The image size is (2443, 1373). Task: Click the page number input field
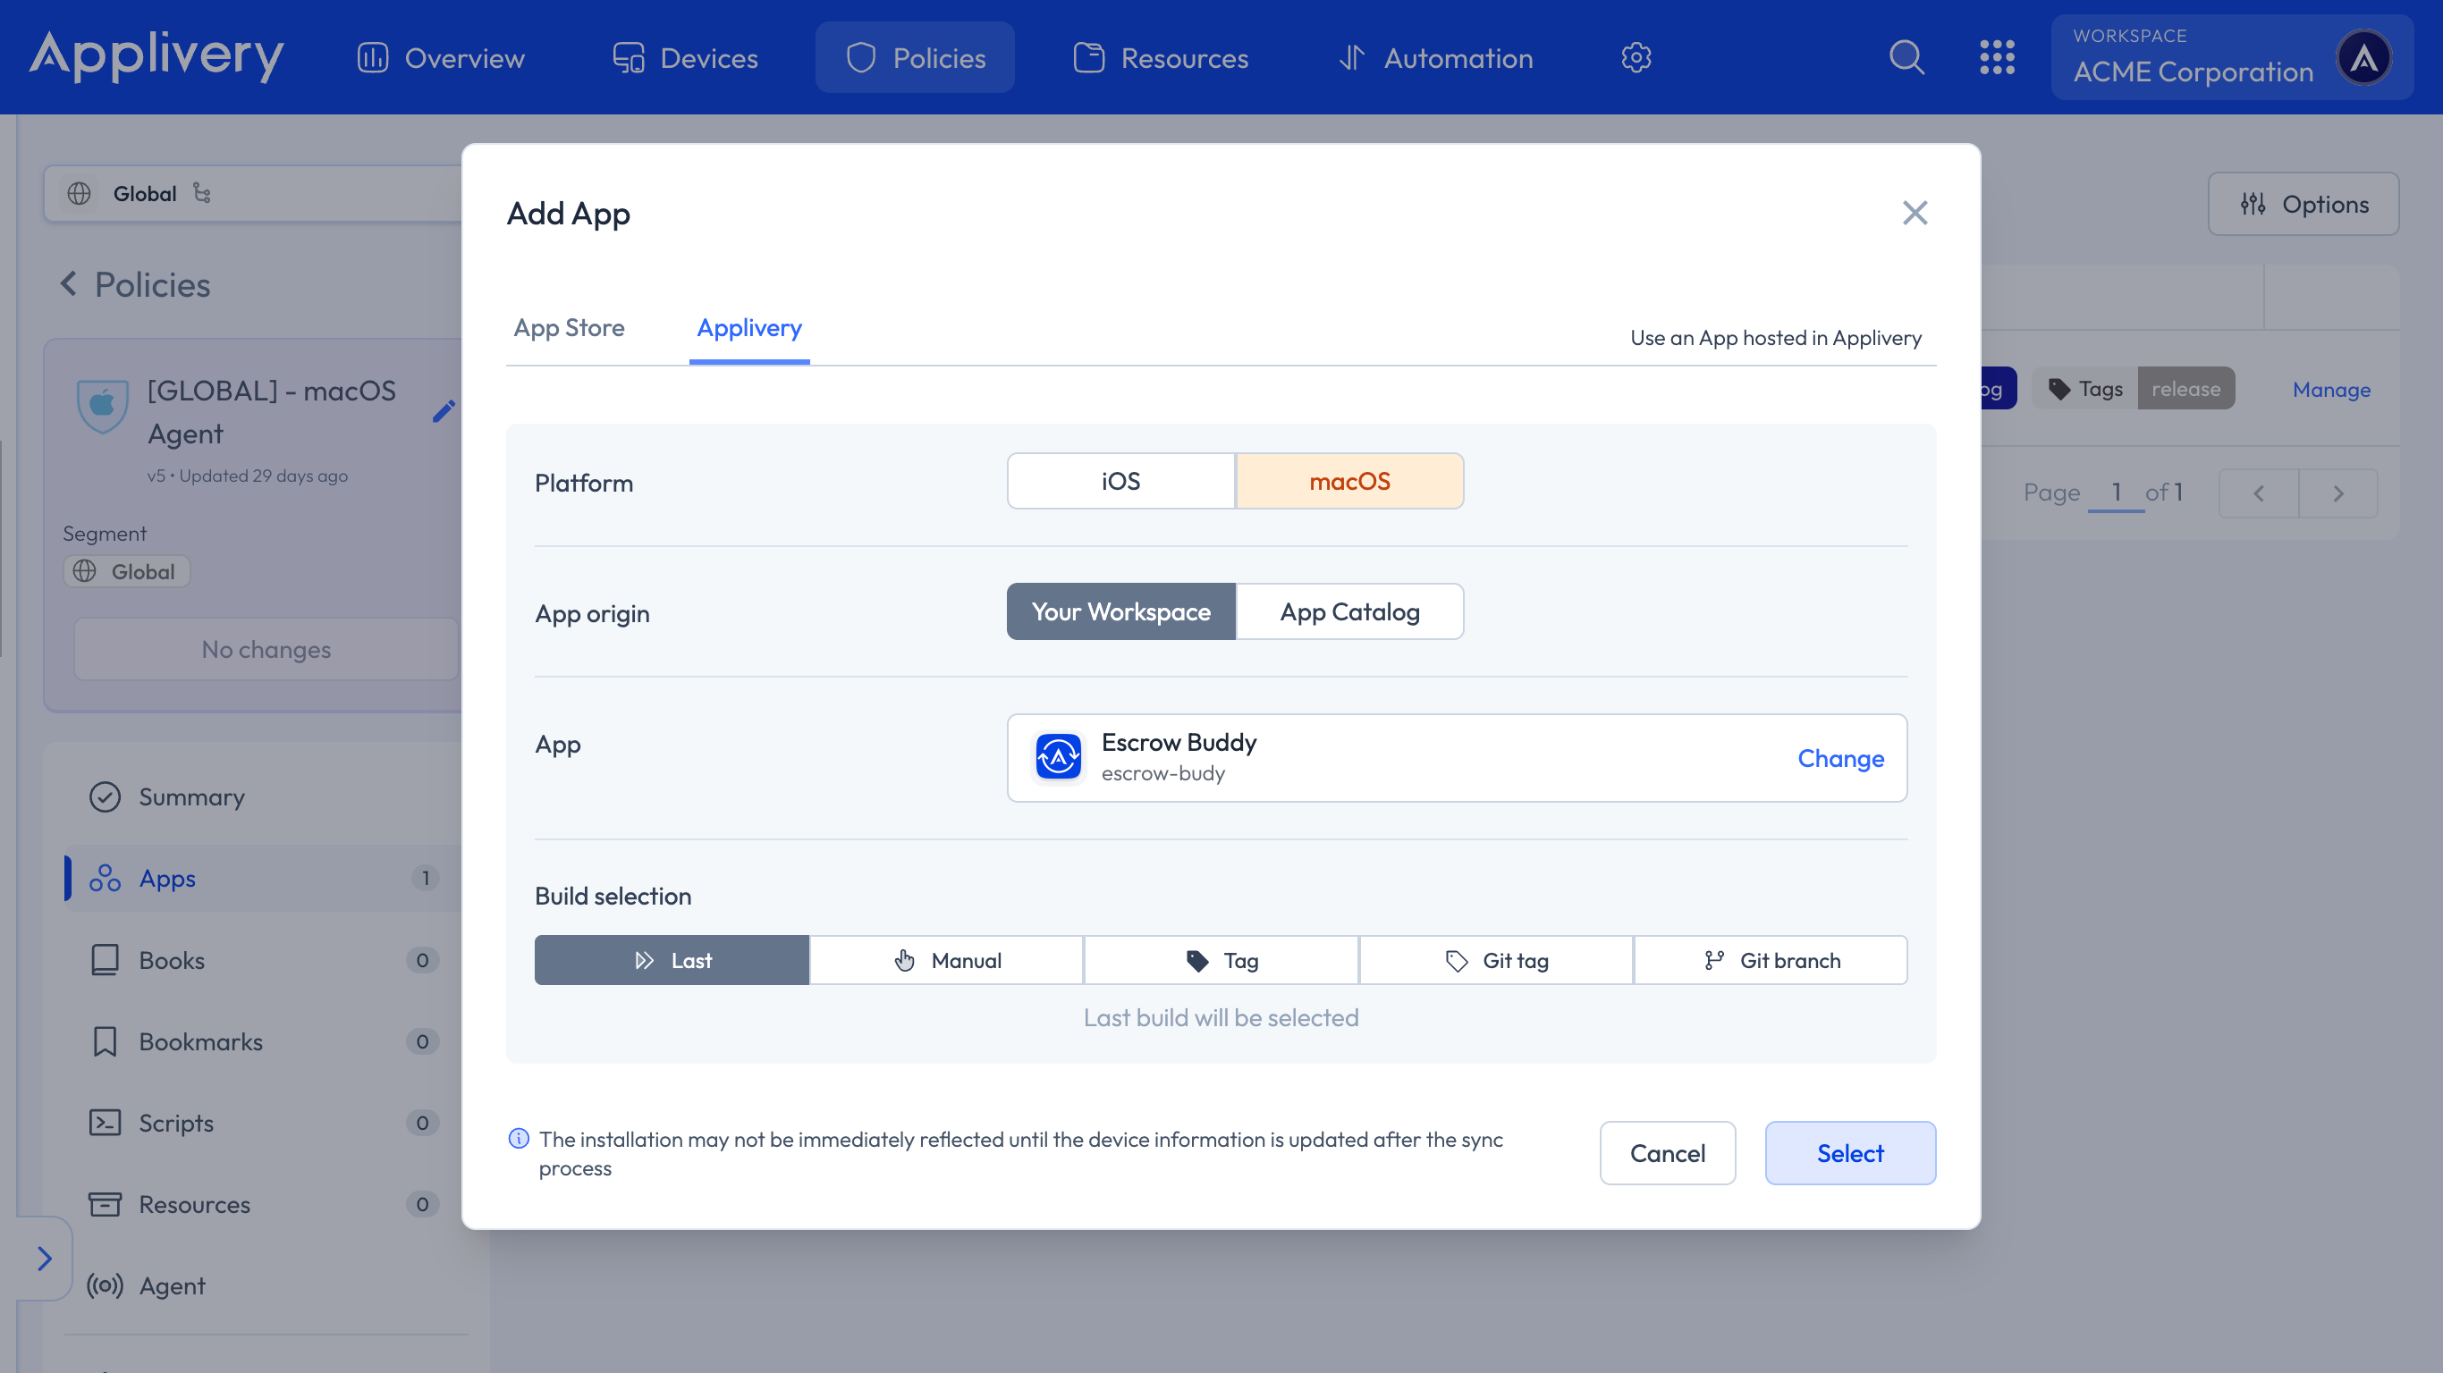2116,493
